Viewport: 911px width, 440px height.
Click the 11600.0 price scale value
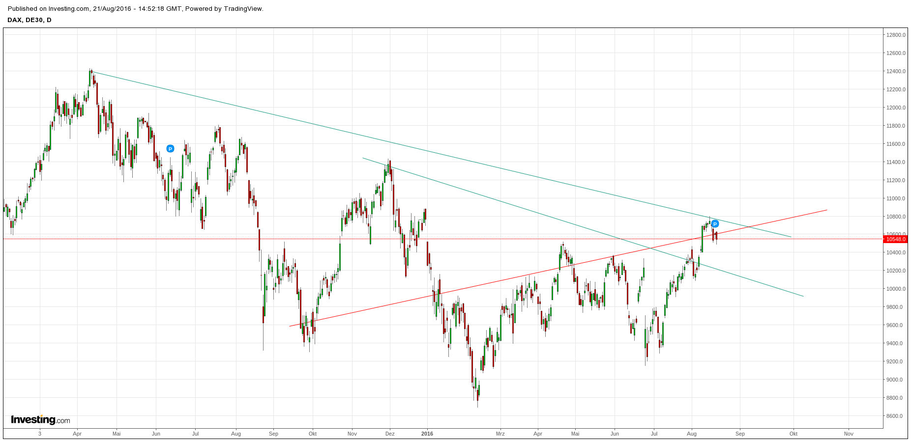896,144
